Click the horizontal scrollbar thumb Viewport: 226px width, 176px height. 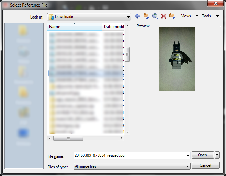68,138
